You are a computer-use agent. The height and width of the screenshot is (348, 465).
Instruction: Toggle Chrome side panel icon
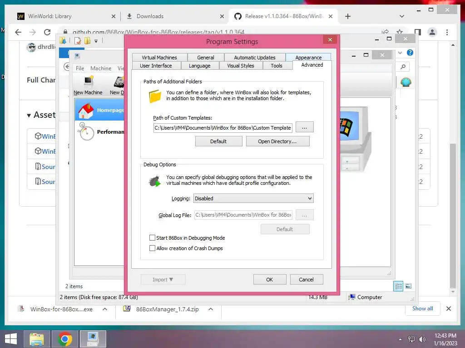pyautogui.click(x=418, y=32)
